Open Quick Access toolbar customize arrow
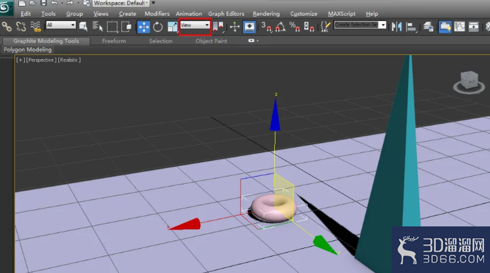 click(153, 3)
